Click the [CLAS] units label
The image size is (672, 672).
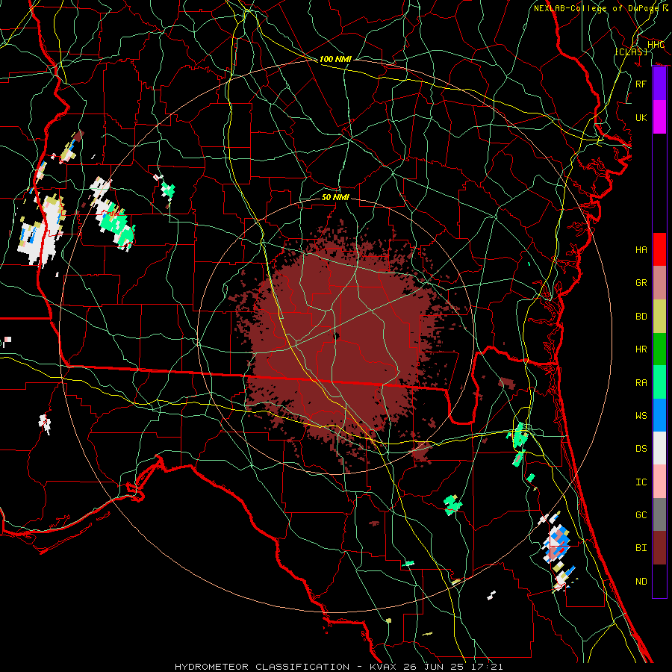tap(631, 52)
